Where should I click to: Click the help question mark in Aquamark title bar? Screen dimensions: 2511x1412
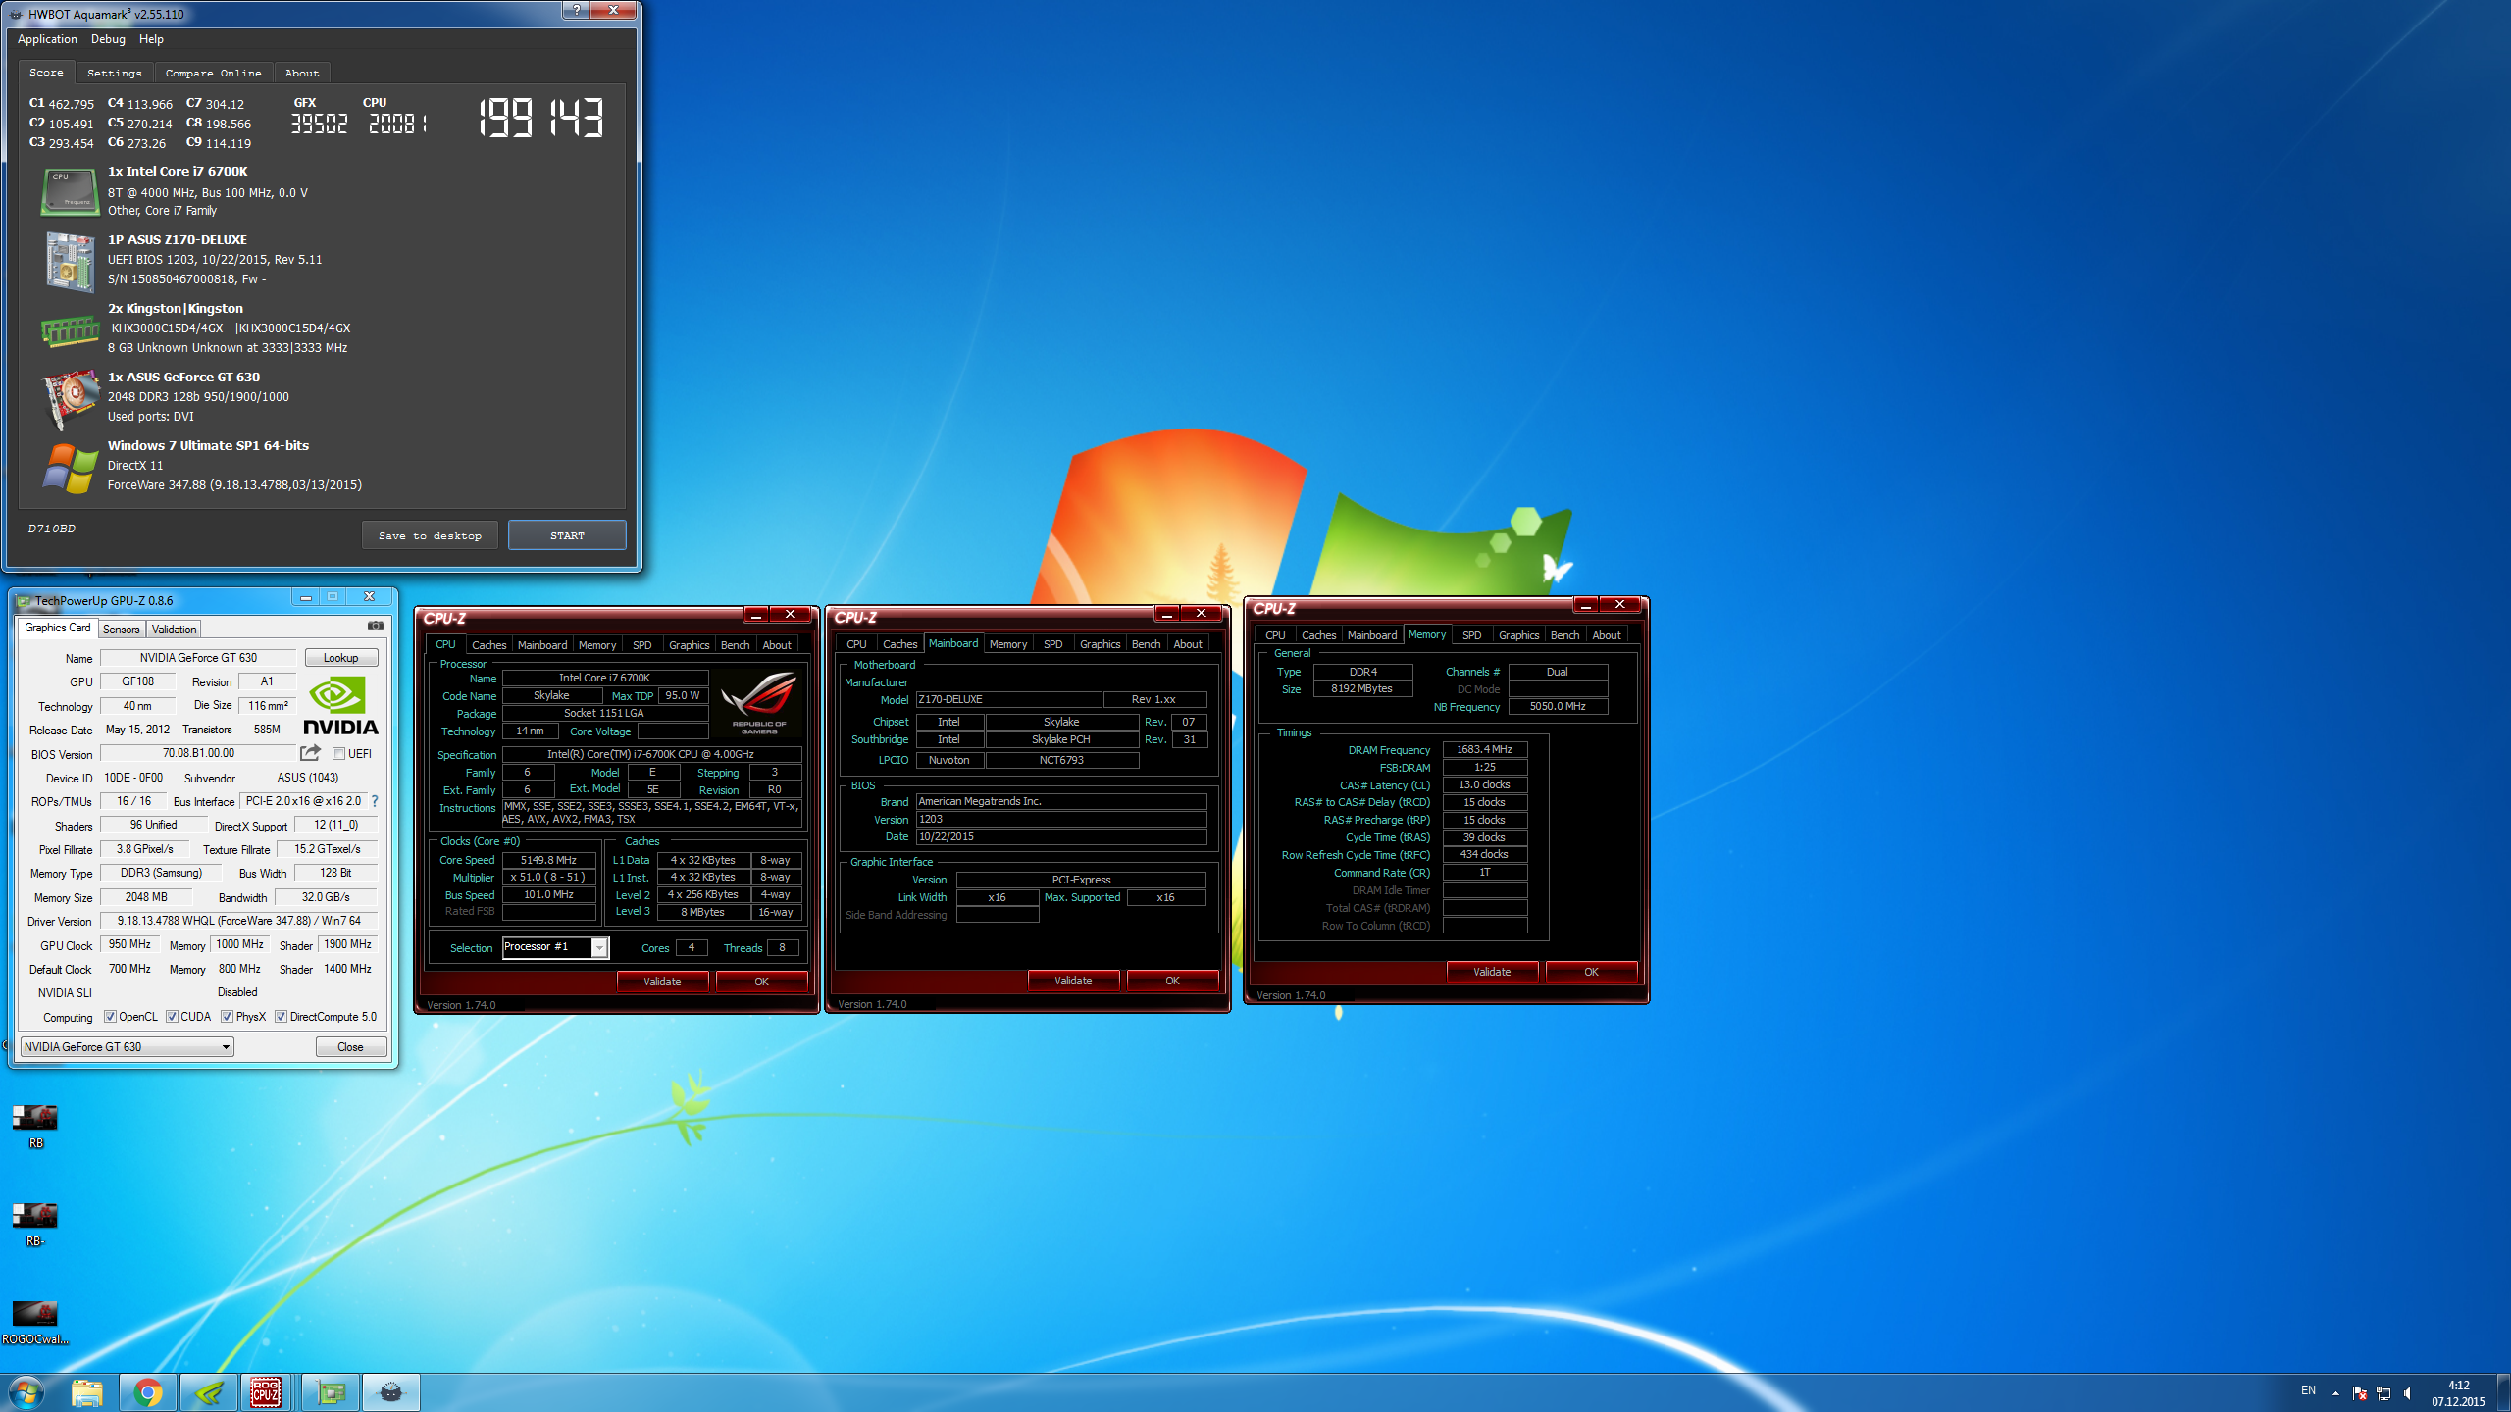(x=577, y=9)
